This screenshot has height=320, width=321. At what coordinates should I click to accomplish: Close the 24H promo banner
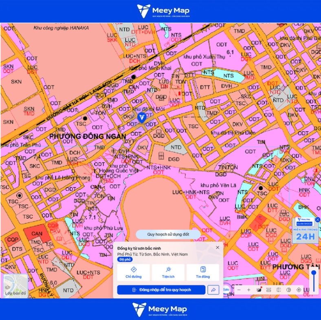317,220
